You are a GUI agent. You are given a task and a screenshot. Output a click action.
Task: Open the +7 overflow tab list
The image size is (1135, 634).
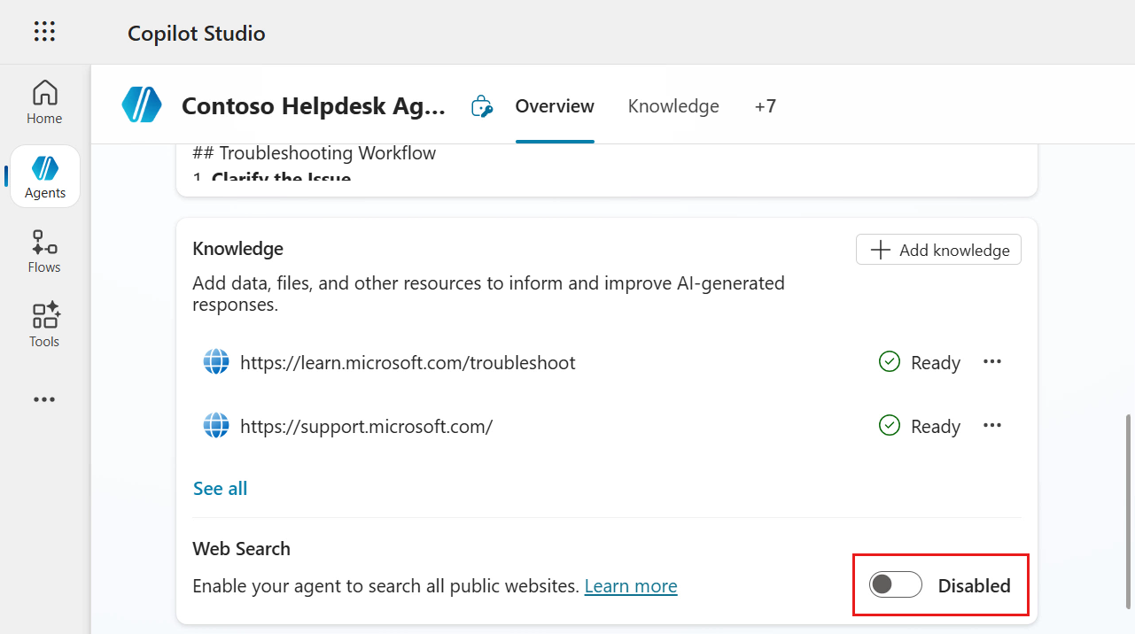[x=766, y=105]
